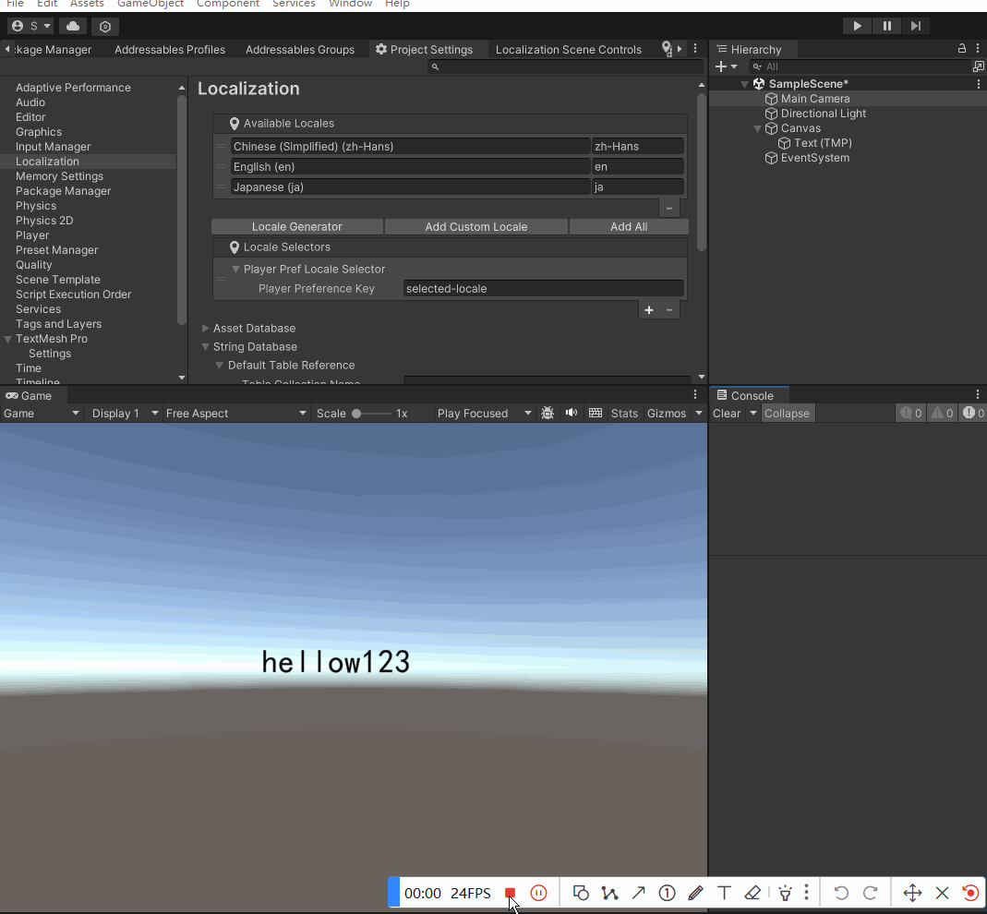Switch to Localization Scene Controls tab

[569, 50]
